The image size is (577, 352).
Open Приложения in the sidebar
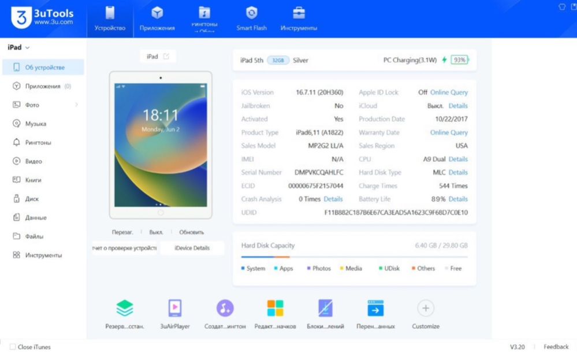43,86
